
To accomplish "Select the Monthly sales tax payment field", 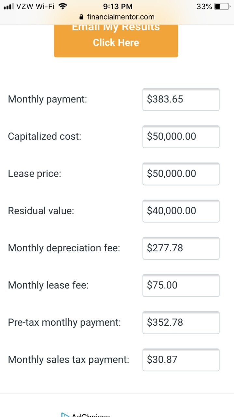I will click(181, 360).
